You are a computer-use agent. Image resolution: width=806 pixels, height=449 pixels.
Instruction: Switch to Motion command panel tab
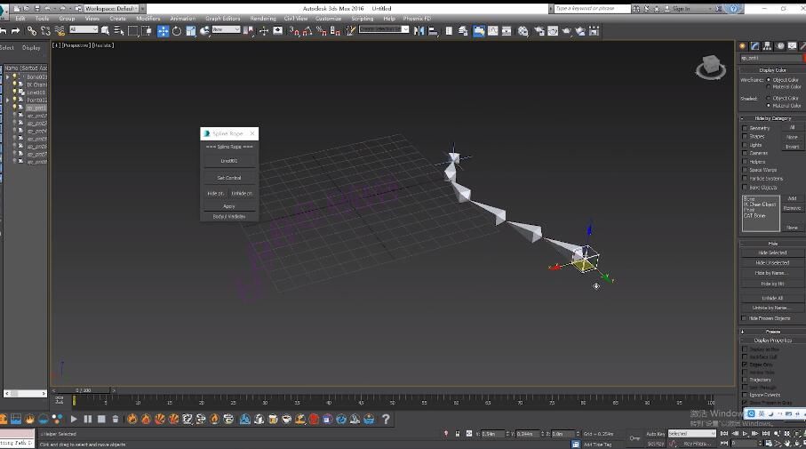(779, 45)
